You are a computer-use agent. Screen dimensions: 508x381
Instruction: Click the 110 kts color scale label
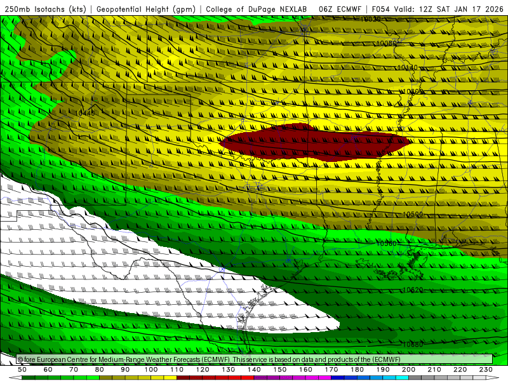coord(177,370)
